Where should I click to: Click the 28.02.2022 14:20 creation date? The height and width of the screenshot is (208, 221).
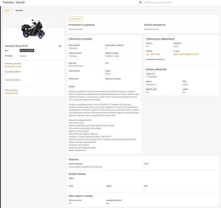pyautogui.click(x=13, y=67)
